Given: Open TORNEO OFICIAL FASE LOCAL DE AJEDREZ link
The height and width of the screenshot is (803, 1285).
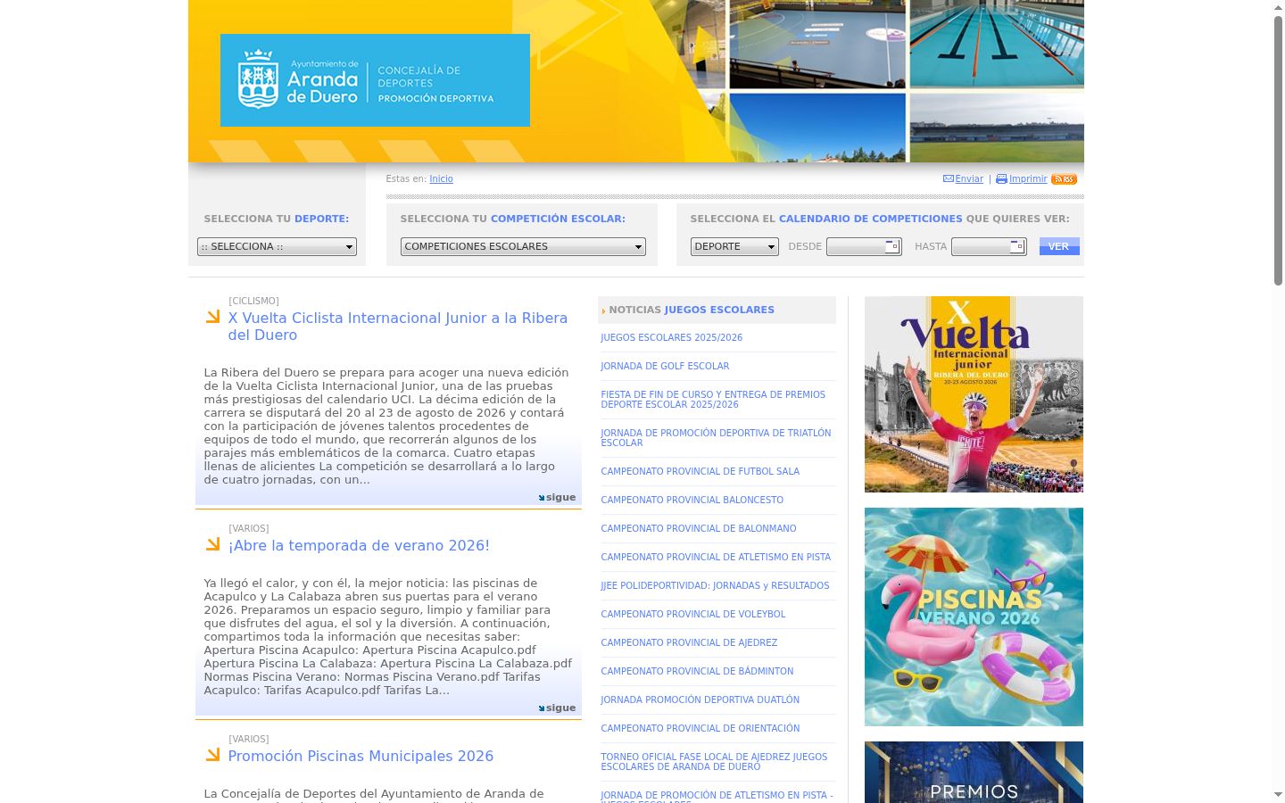Looking at the screenshot, I should 714,762.
